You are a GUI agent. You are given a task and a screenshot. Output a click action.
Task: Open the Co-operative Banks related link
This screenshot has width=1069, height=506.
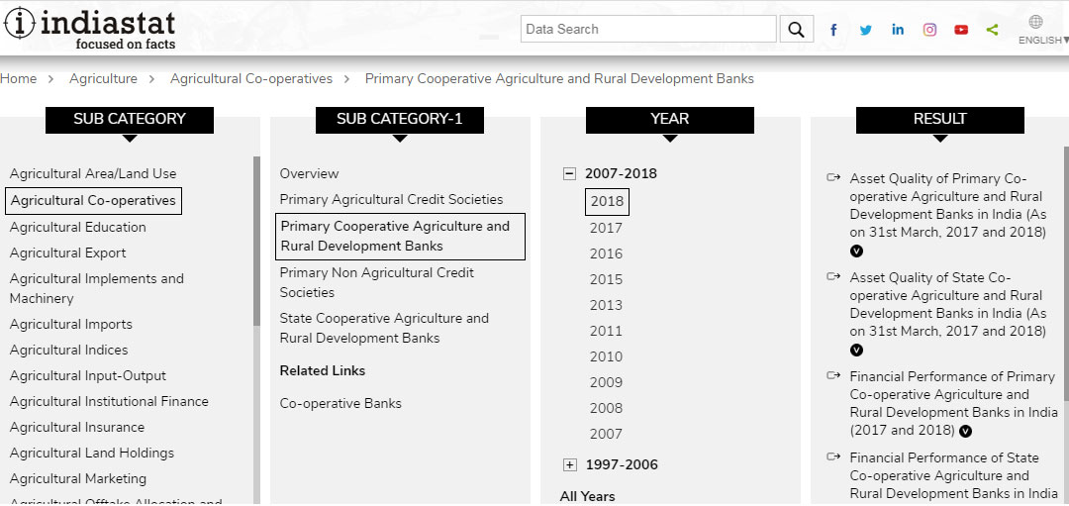340,403
